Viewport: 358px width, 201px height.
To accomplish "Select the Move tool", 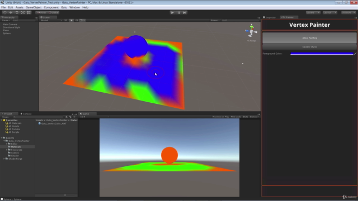I will (x=11, y=12).
